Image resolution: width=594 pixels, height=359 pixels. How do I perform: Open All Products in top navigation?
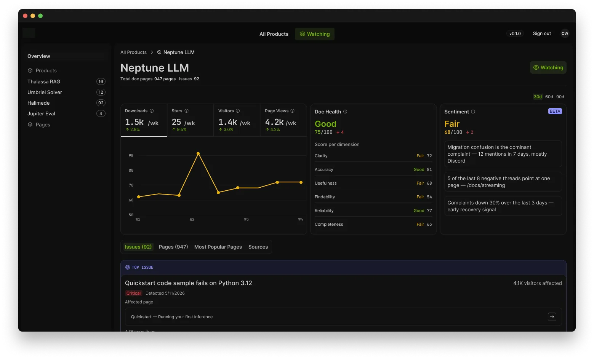274,34
